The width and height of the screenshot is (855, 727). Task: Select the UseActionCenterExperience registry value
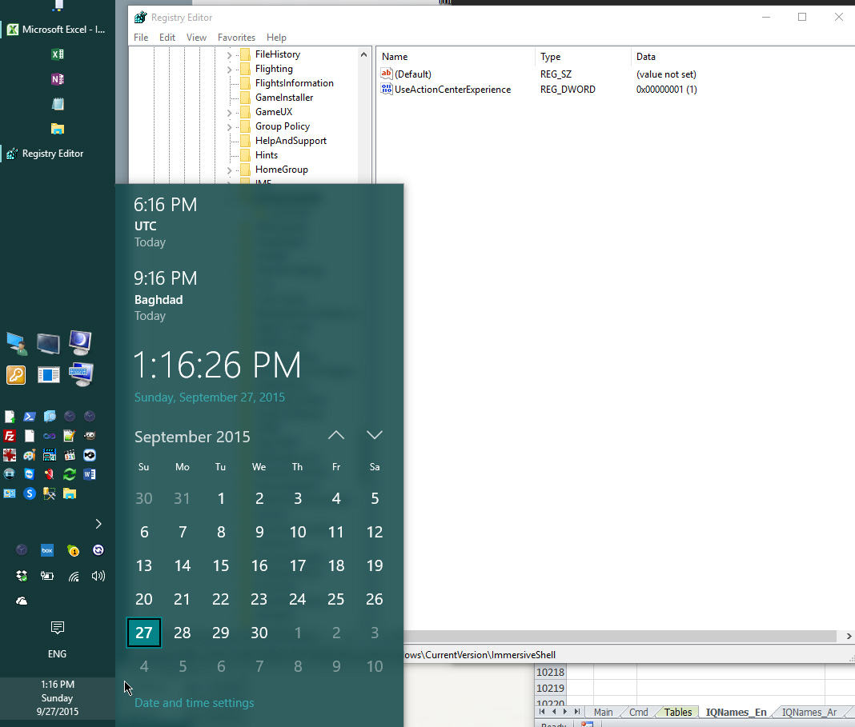coord(452,90)
